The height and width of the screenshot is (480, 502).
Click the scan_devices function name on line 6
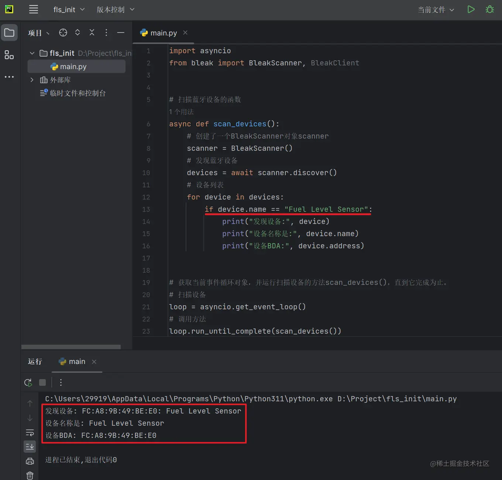[x=240, y=124]
